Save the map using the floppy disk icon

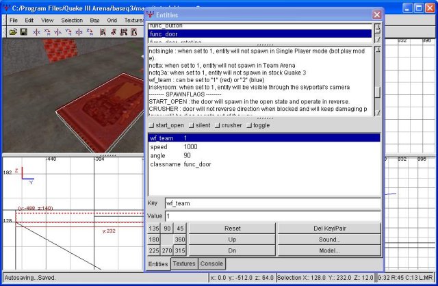pyautogui.click(x=24, y=32)
